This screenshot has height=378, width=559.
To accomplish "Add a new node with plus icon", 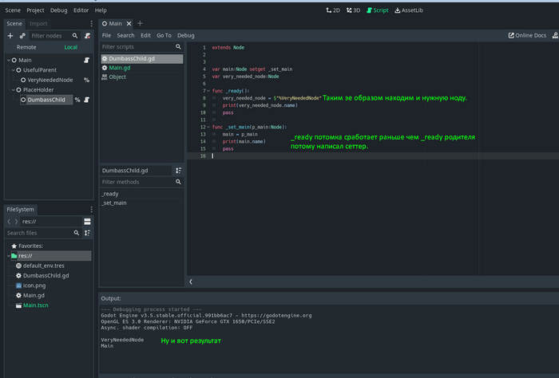I will click(10, 36).
